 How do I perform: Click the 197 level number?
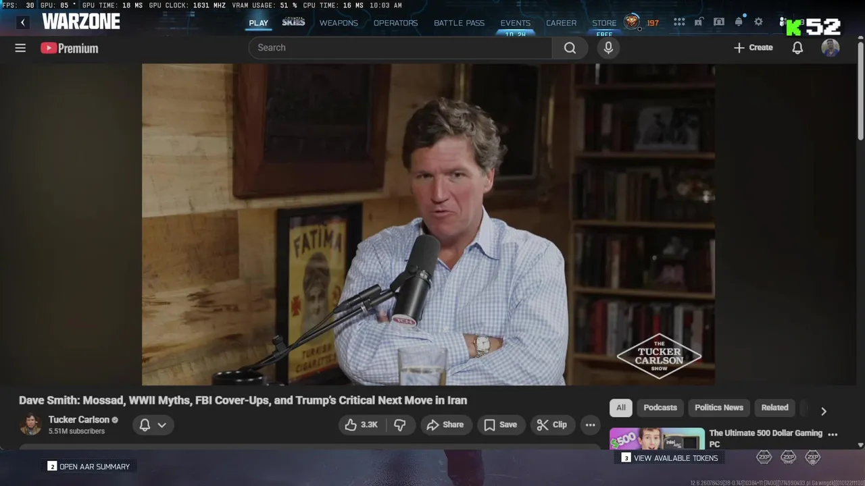(653, 23)
